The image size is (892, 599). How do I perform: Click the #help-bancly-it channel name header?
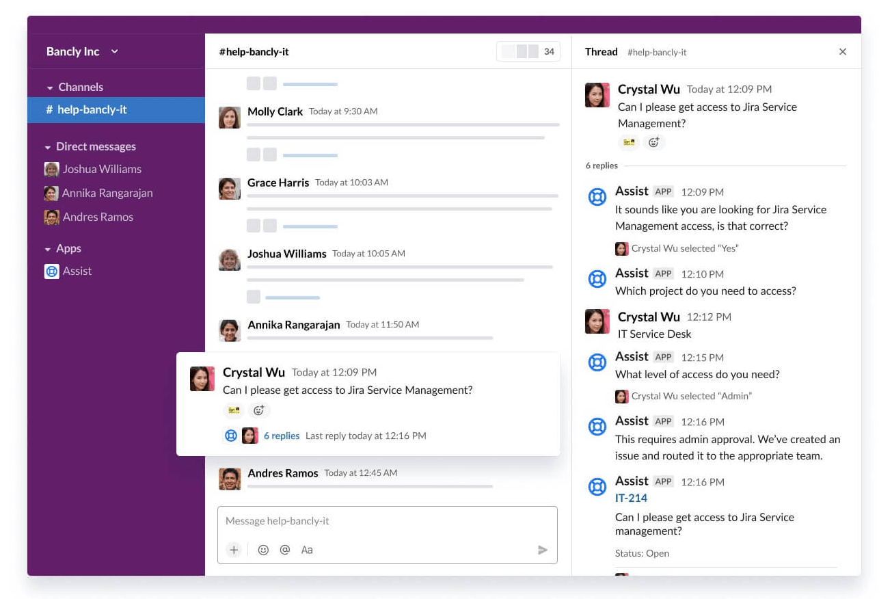[254, 51]
